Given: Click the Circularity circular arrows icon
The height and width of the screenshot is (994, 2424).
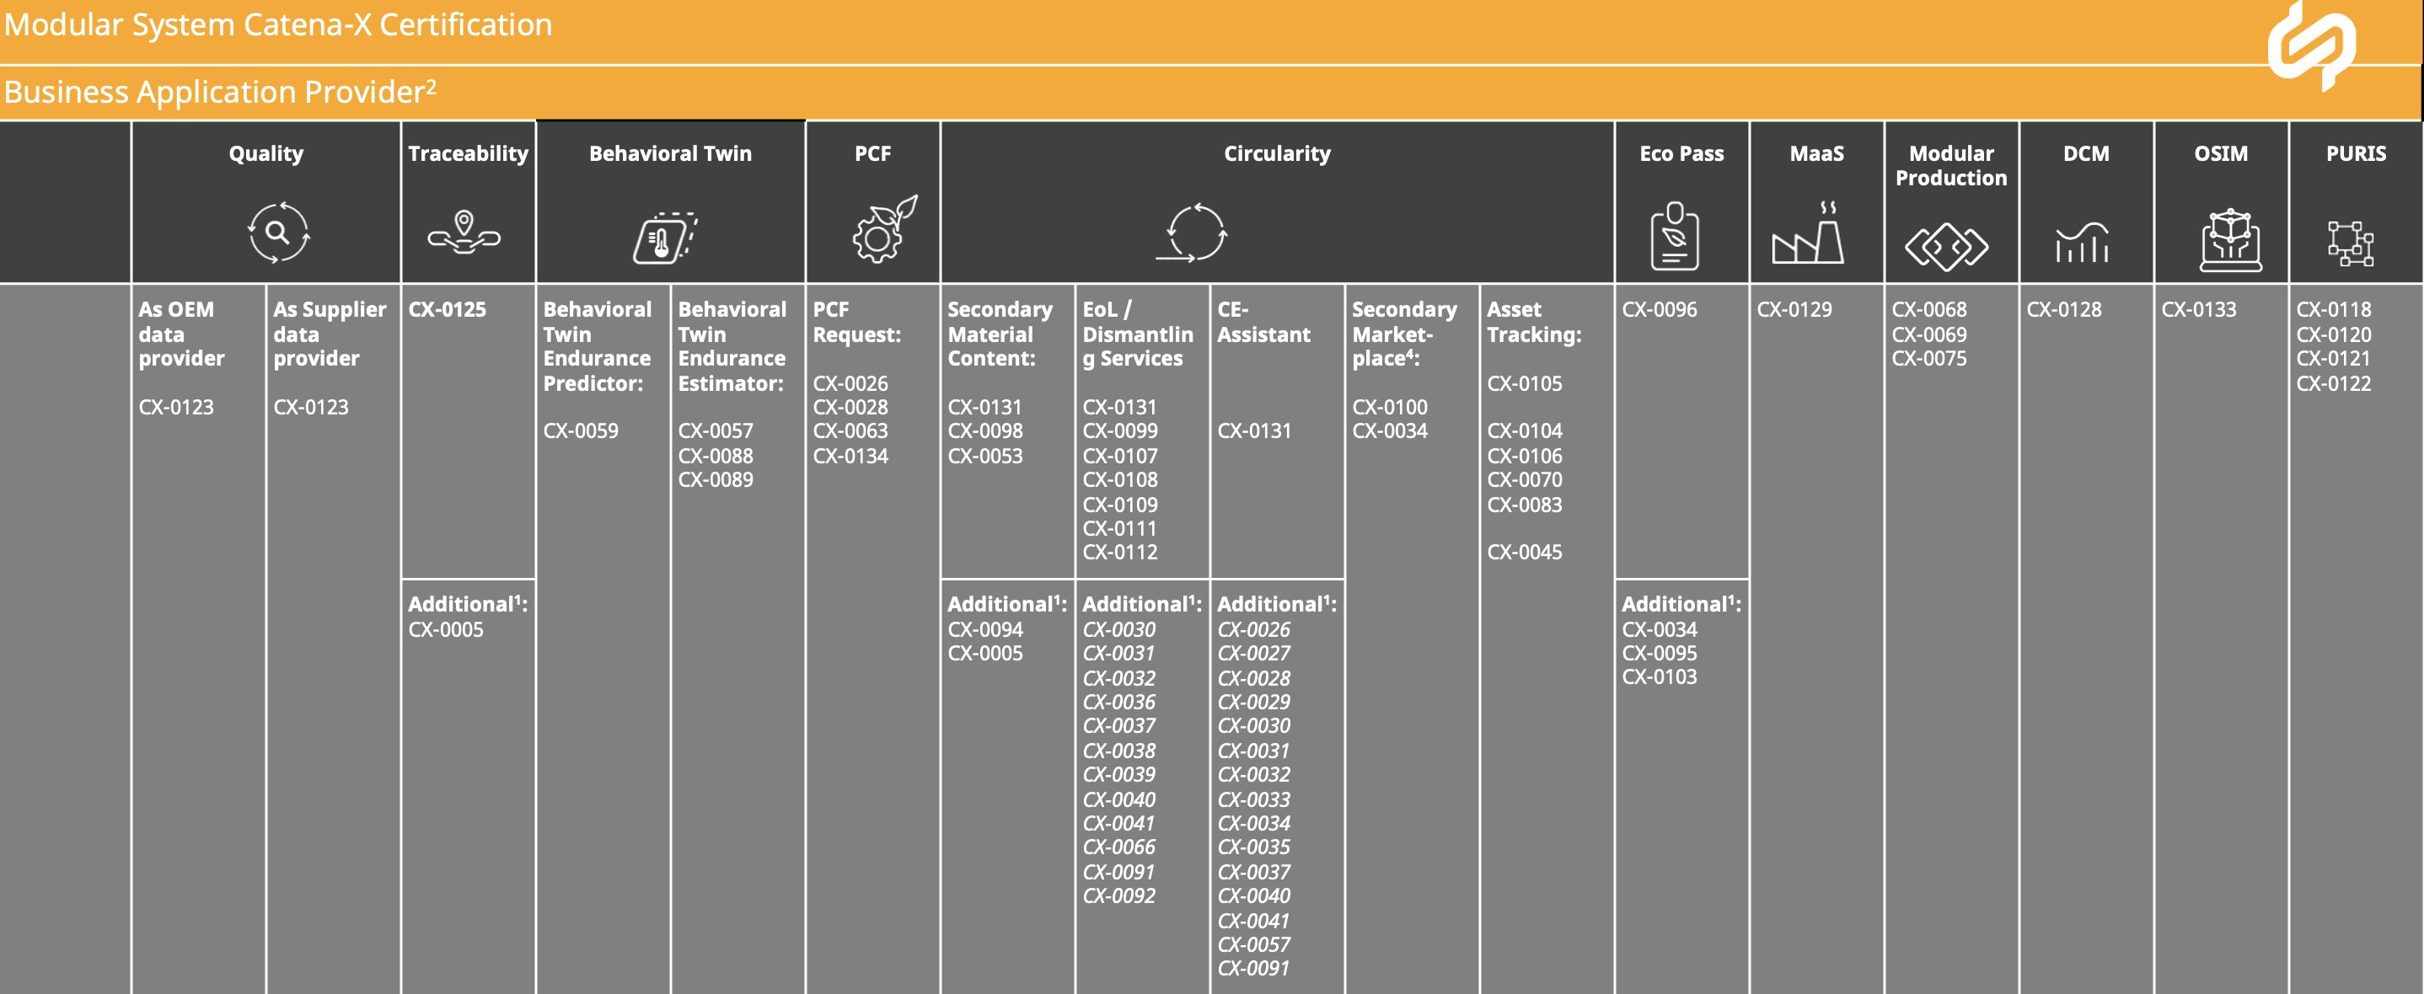Looking at the screenshot, I should click(x=1193, y=232).
